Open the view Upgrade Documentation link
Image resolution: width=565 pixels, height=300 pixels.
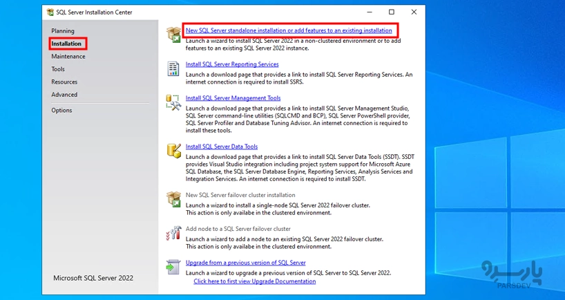pyautogui.click(x=254, y=281)
